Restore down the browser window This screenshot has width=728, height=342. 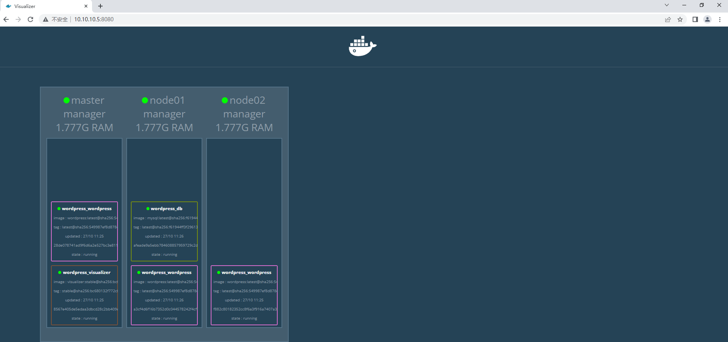[702, 5]
